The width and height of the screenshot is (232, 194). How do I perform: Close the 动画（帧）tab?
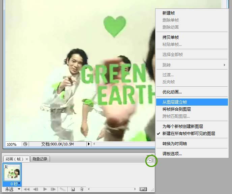click(27, 159)
